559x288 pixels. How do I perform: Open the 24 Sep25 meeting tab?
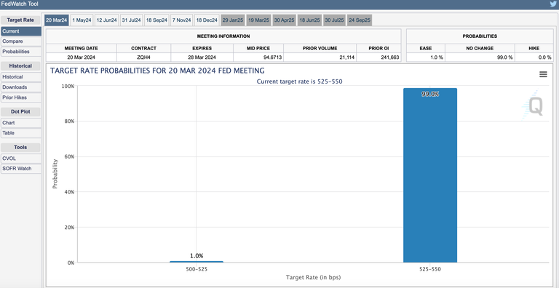360,20
